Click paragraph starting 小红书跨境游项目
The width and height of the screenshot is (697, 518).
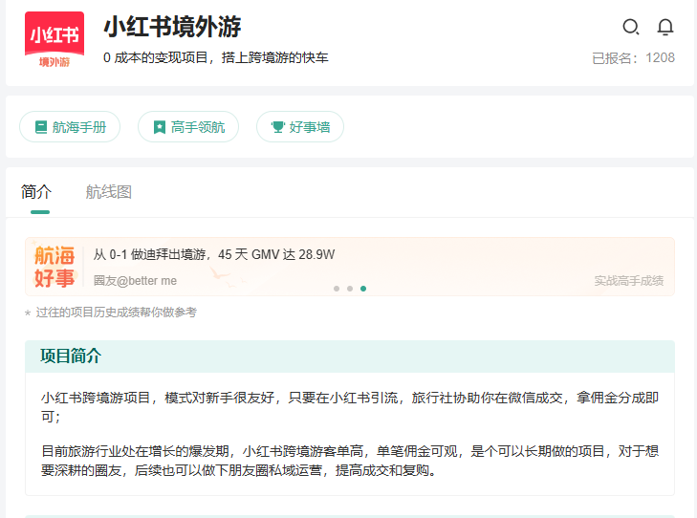click(x=350, y=407)
